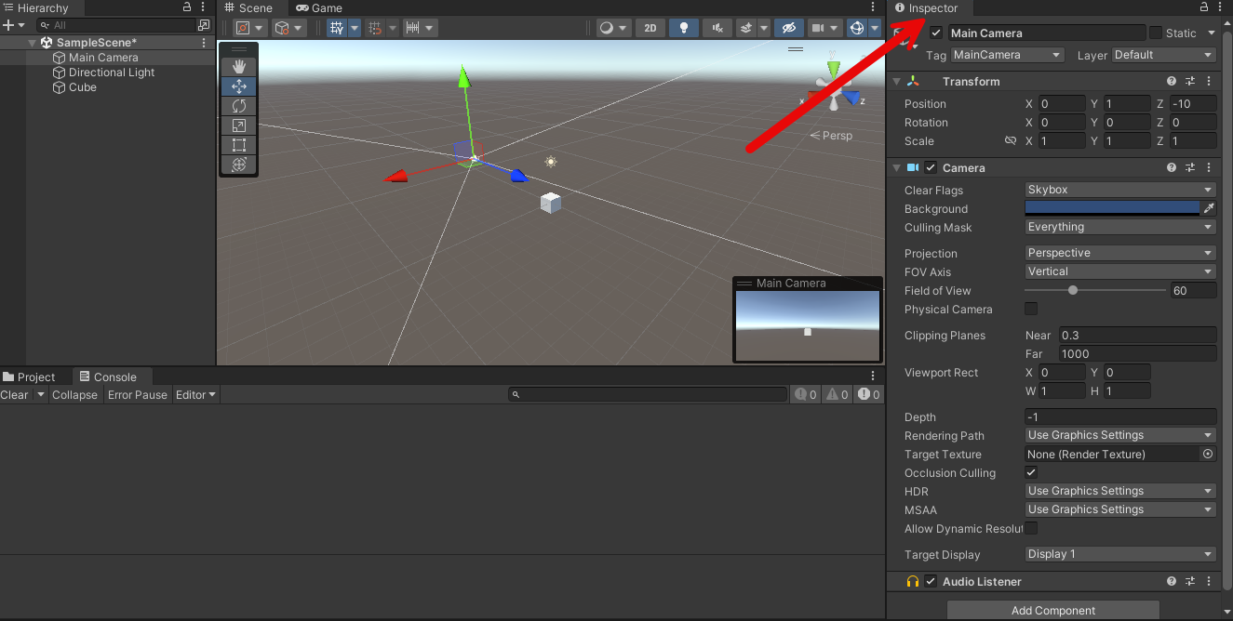
Task: Toggle hidden objects visibility eye icon
Action: coord(788,28)
